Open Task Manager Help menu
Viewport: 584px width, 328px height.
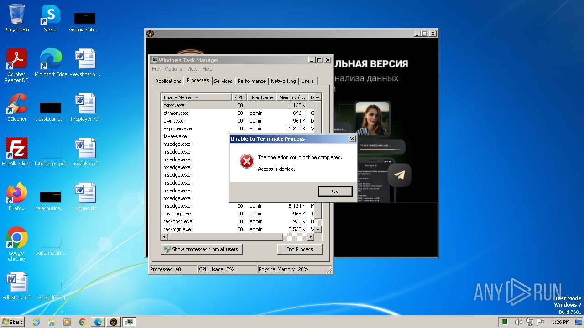tap(207, 69)
